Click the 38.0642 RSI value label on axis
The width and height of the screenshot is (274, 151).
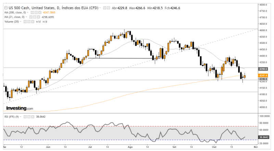264,137
